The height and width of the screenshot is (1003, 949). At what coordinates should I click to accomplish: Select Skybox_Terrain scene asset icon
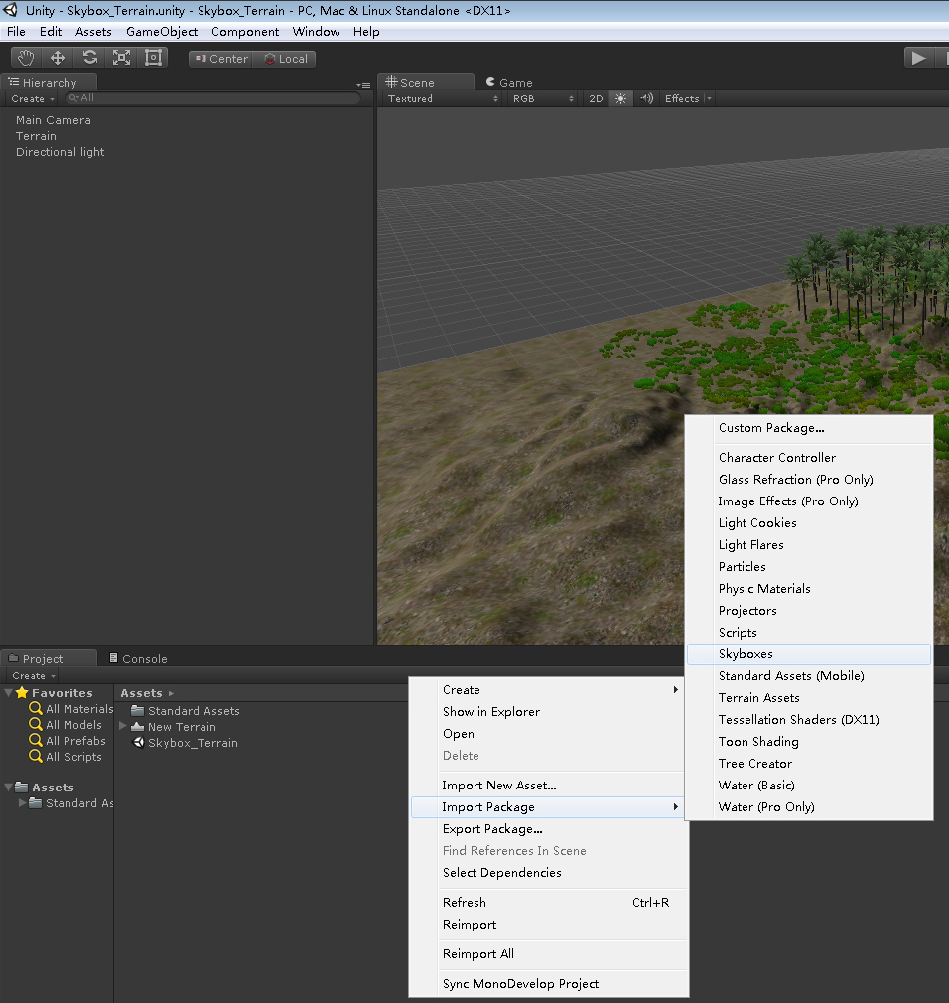tap(138, 743)
